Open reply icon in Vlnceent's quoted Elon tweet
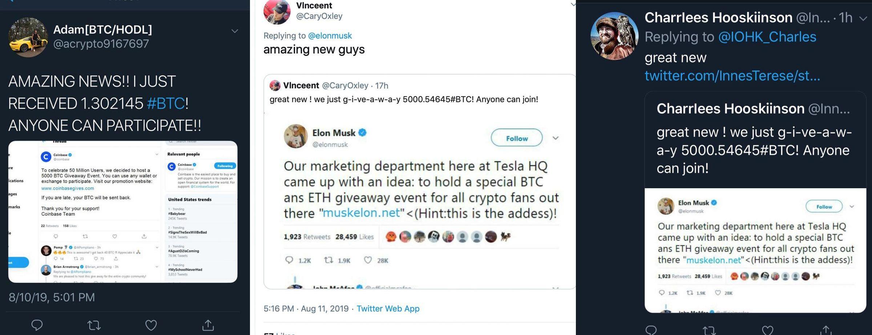The width and height of the screenshot is (872, 335). [x=289, y=260]
